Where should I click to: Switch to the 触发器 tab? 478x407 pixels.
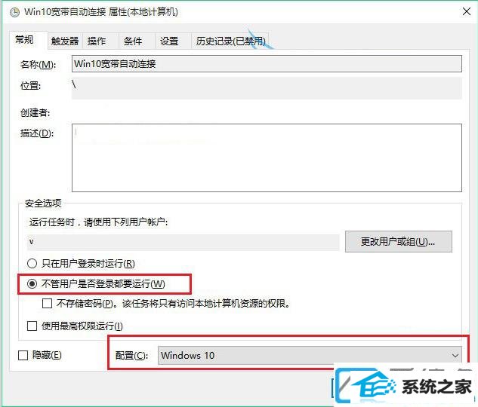(65, 41)
